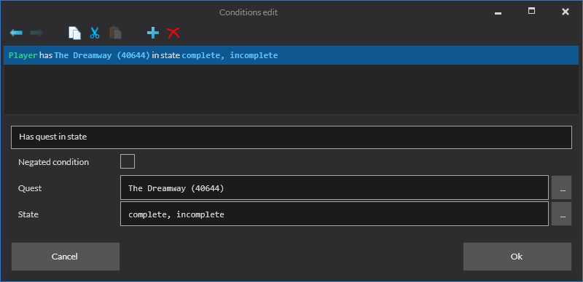Open the quest picker ellipsis button
The image size is (583, 282).
pos(561,188)
